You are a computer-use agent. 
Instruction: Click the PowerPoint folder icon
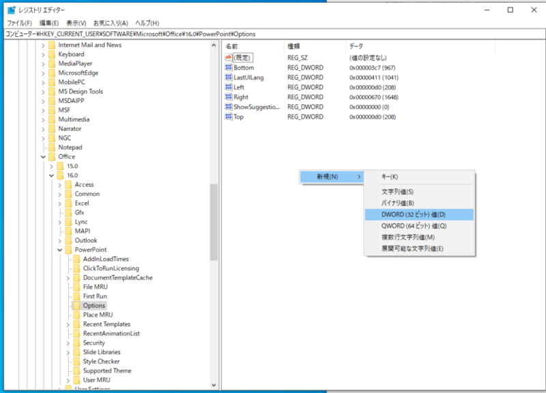pyautogui.click(x=69, y=250)
